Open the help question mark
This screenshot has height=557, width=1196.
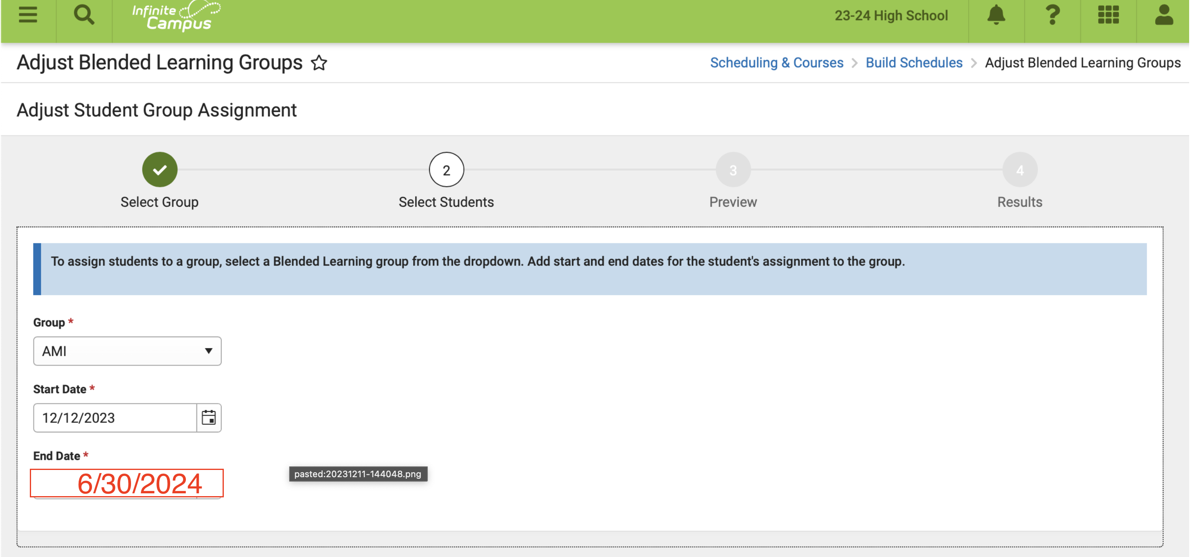1052,15
